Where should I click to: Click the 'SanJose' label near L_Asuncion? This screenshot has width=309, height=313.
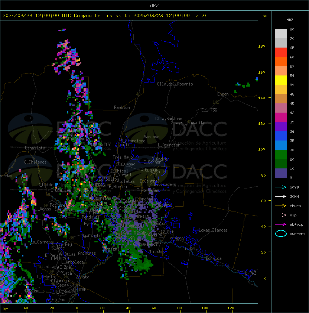(x=152, y=137)
